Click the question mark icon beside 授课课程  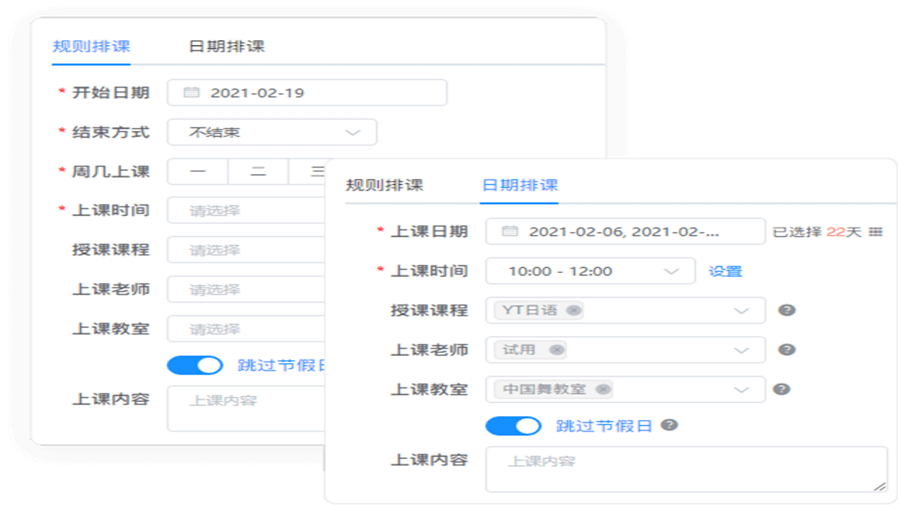click(785, 310)
